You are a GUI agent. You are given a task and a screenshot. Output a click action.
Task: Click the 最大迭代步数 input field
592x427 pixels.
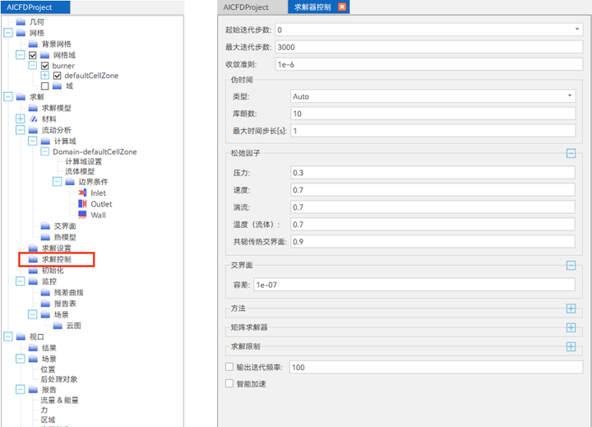click(429, 47)
